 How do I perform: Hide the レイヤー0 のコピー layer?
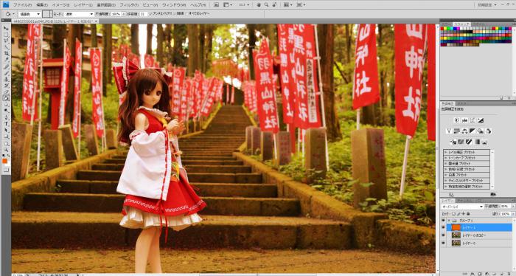point(443,235)
